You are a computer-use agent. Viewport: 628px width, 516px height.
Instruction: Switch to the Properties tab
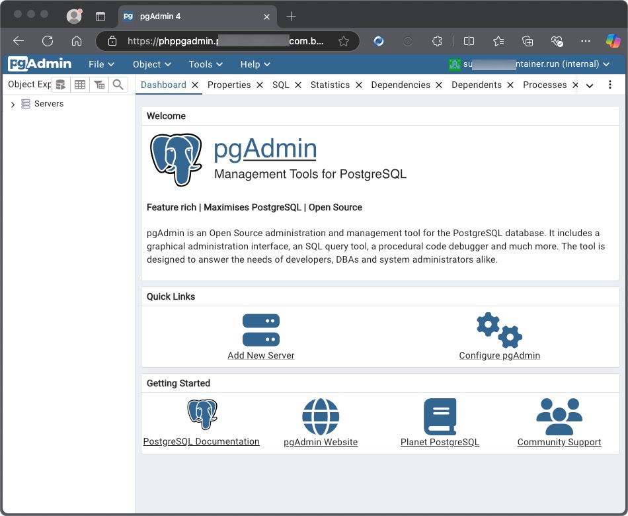pos(229,85)
